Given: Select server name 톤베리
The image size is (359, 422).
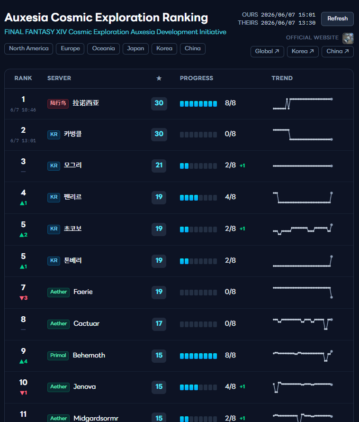Looking at the screenshot, I should (72, 260).
